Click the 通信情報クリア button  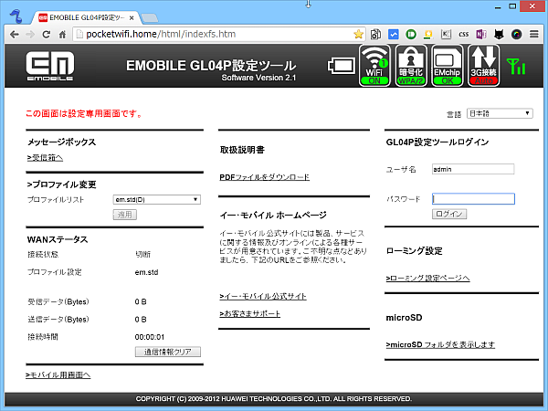[x=167, y=352]
